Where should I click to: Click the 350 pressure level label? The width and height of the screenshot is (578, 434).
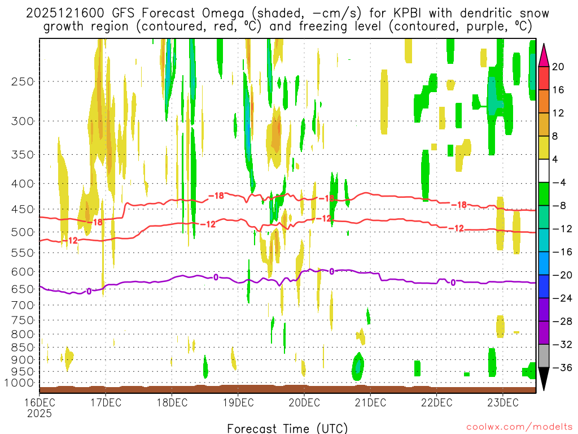pyautogui.click(x=23, y=154)
